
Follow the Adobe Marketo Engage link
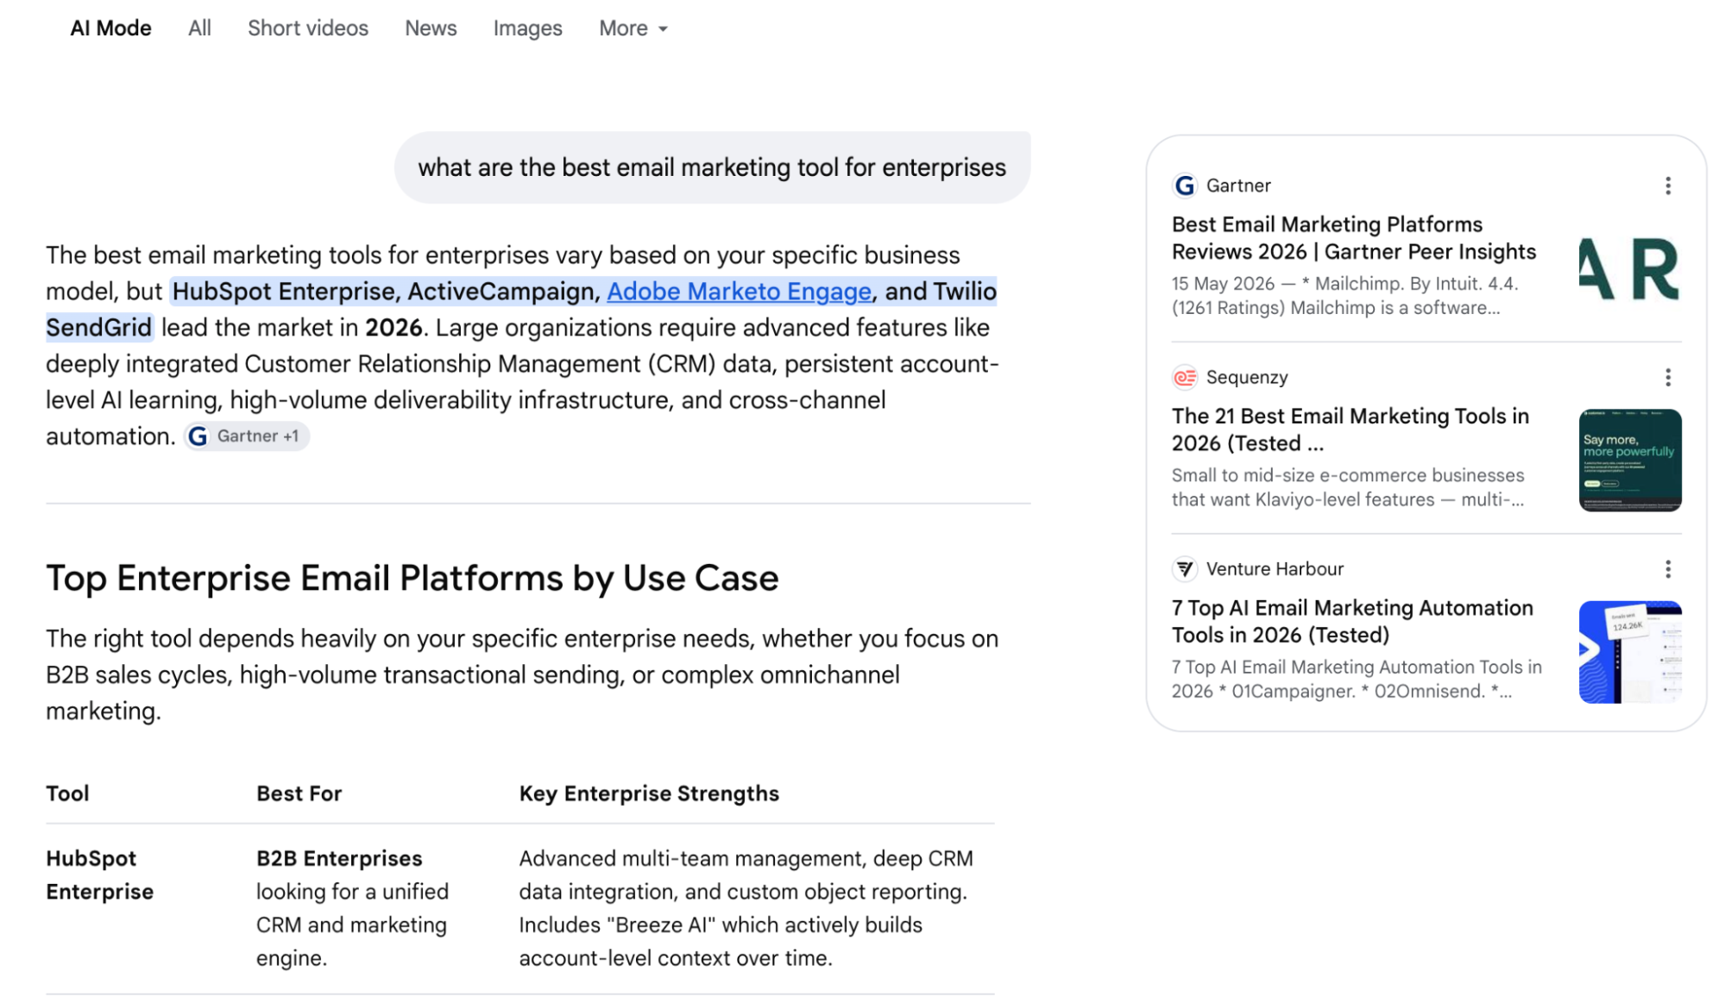point(739,291)
